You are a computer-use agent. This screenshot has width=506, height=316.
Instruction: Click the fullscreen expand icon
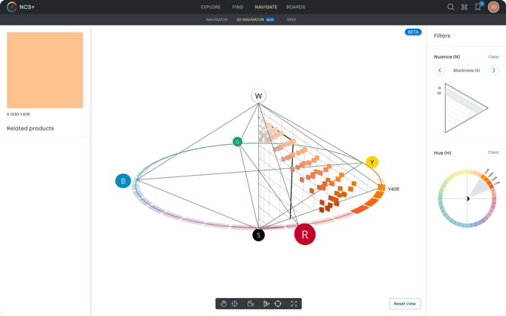[x=294, y=304]
